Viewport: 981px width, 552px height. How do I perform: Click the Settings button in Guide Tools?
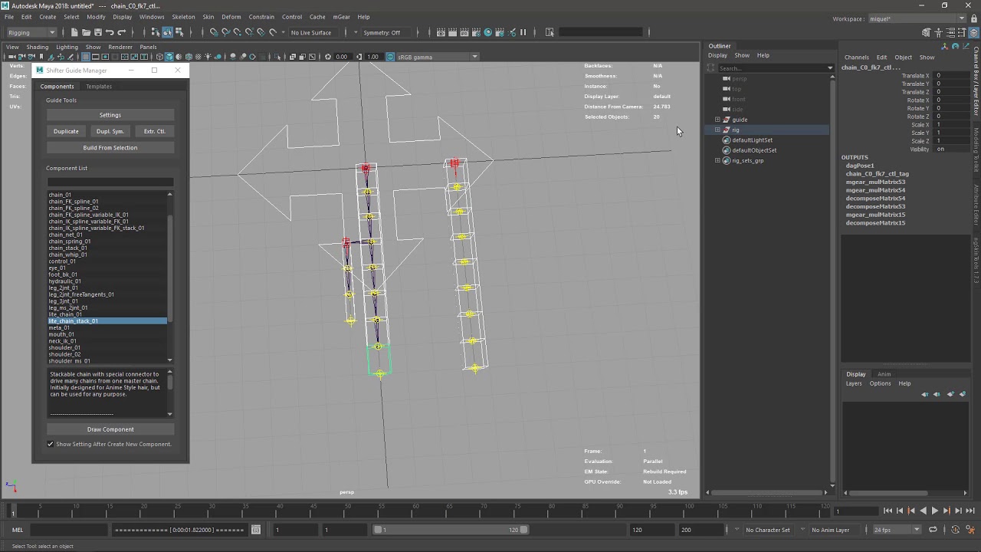(110, 115)
